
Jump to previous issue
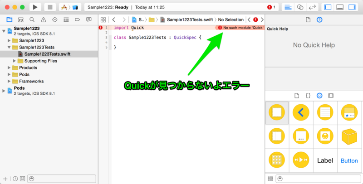pyautogui.click(x=249, y=19)
